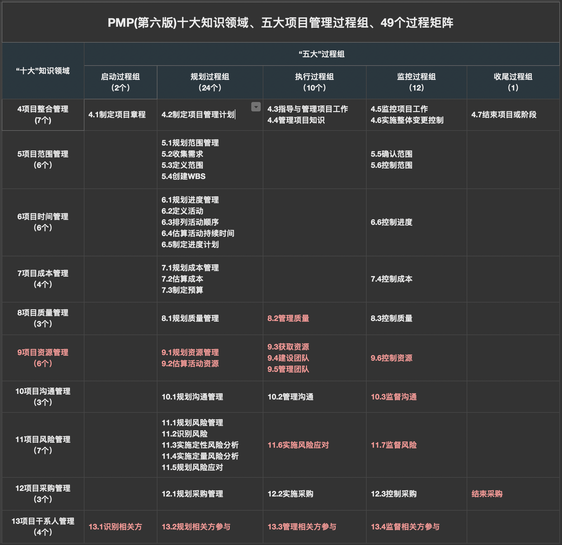
Task: Select cell 13.4监督相关方参与
Action: 416,527
